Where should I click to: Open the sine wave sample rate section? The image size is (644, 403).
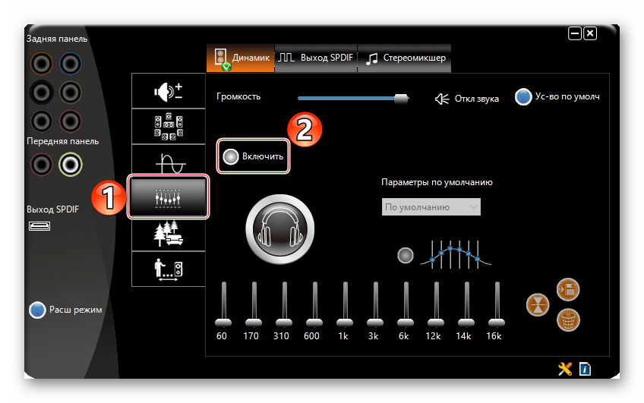[x=169, y=161]
